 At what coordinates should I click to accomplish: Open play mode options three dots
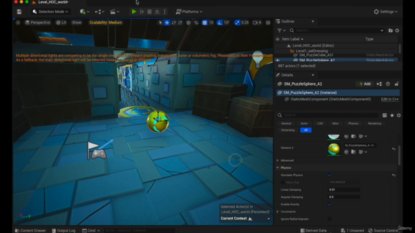tap(165, 12)
